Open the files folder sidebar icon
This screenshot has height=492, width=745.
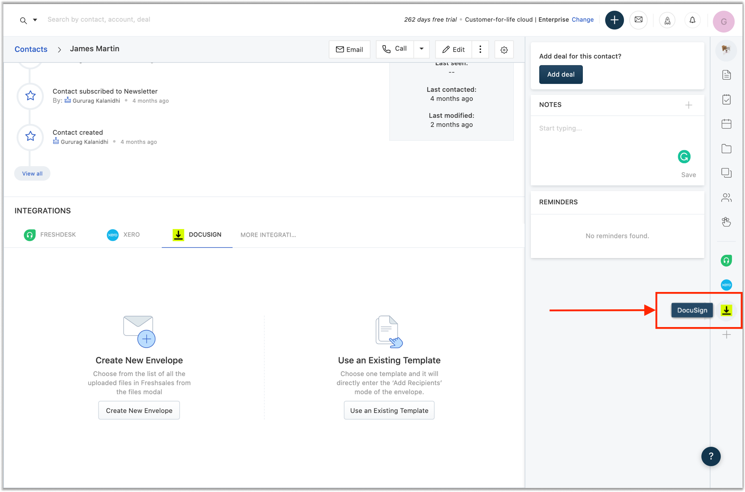[726, 149]
